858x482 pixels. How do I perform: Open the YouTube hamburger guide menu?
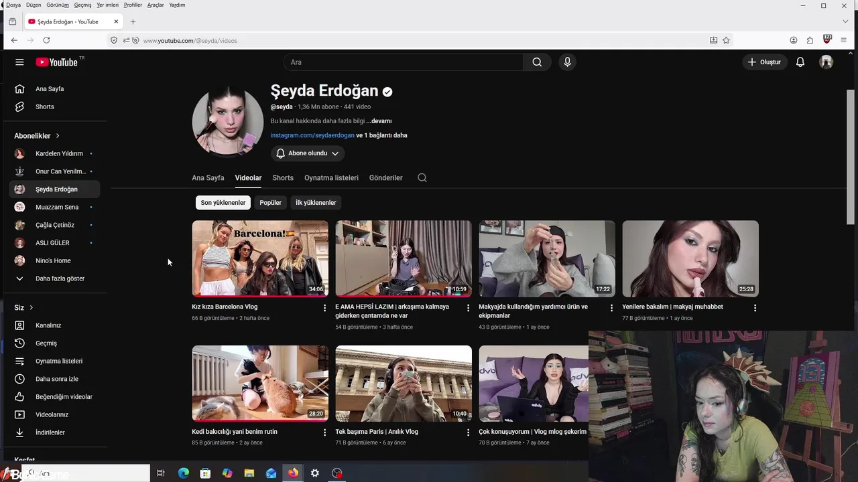(x=19, y=62)
